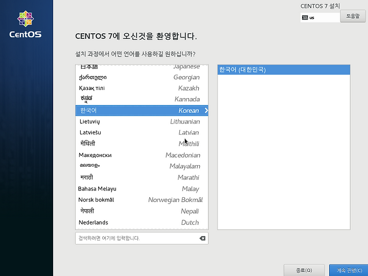The width and height of the screenshot is (368, 276).
Task: Select the 한국어 Korean language row
Action: 142,110
